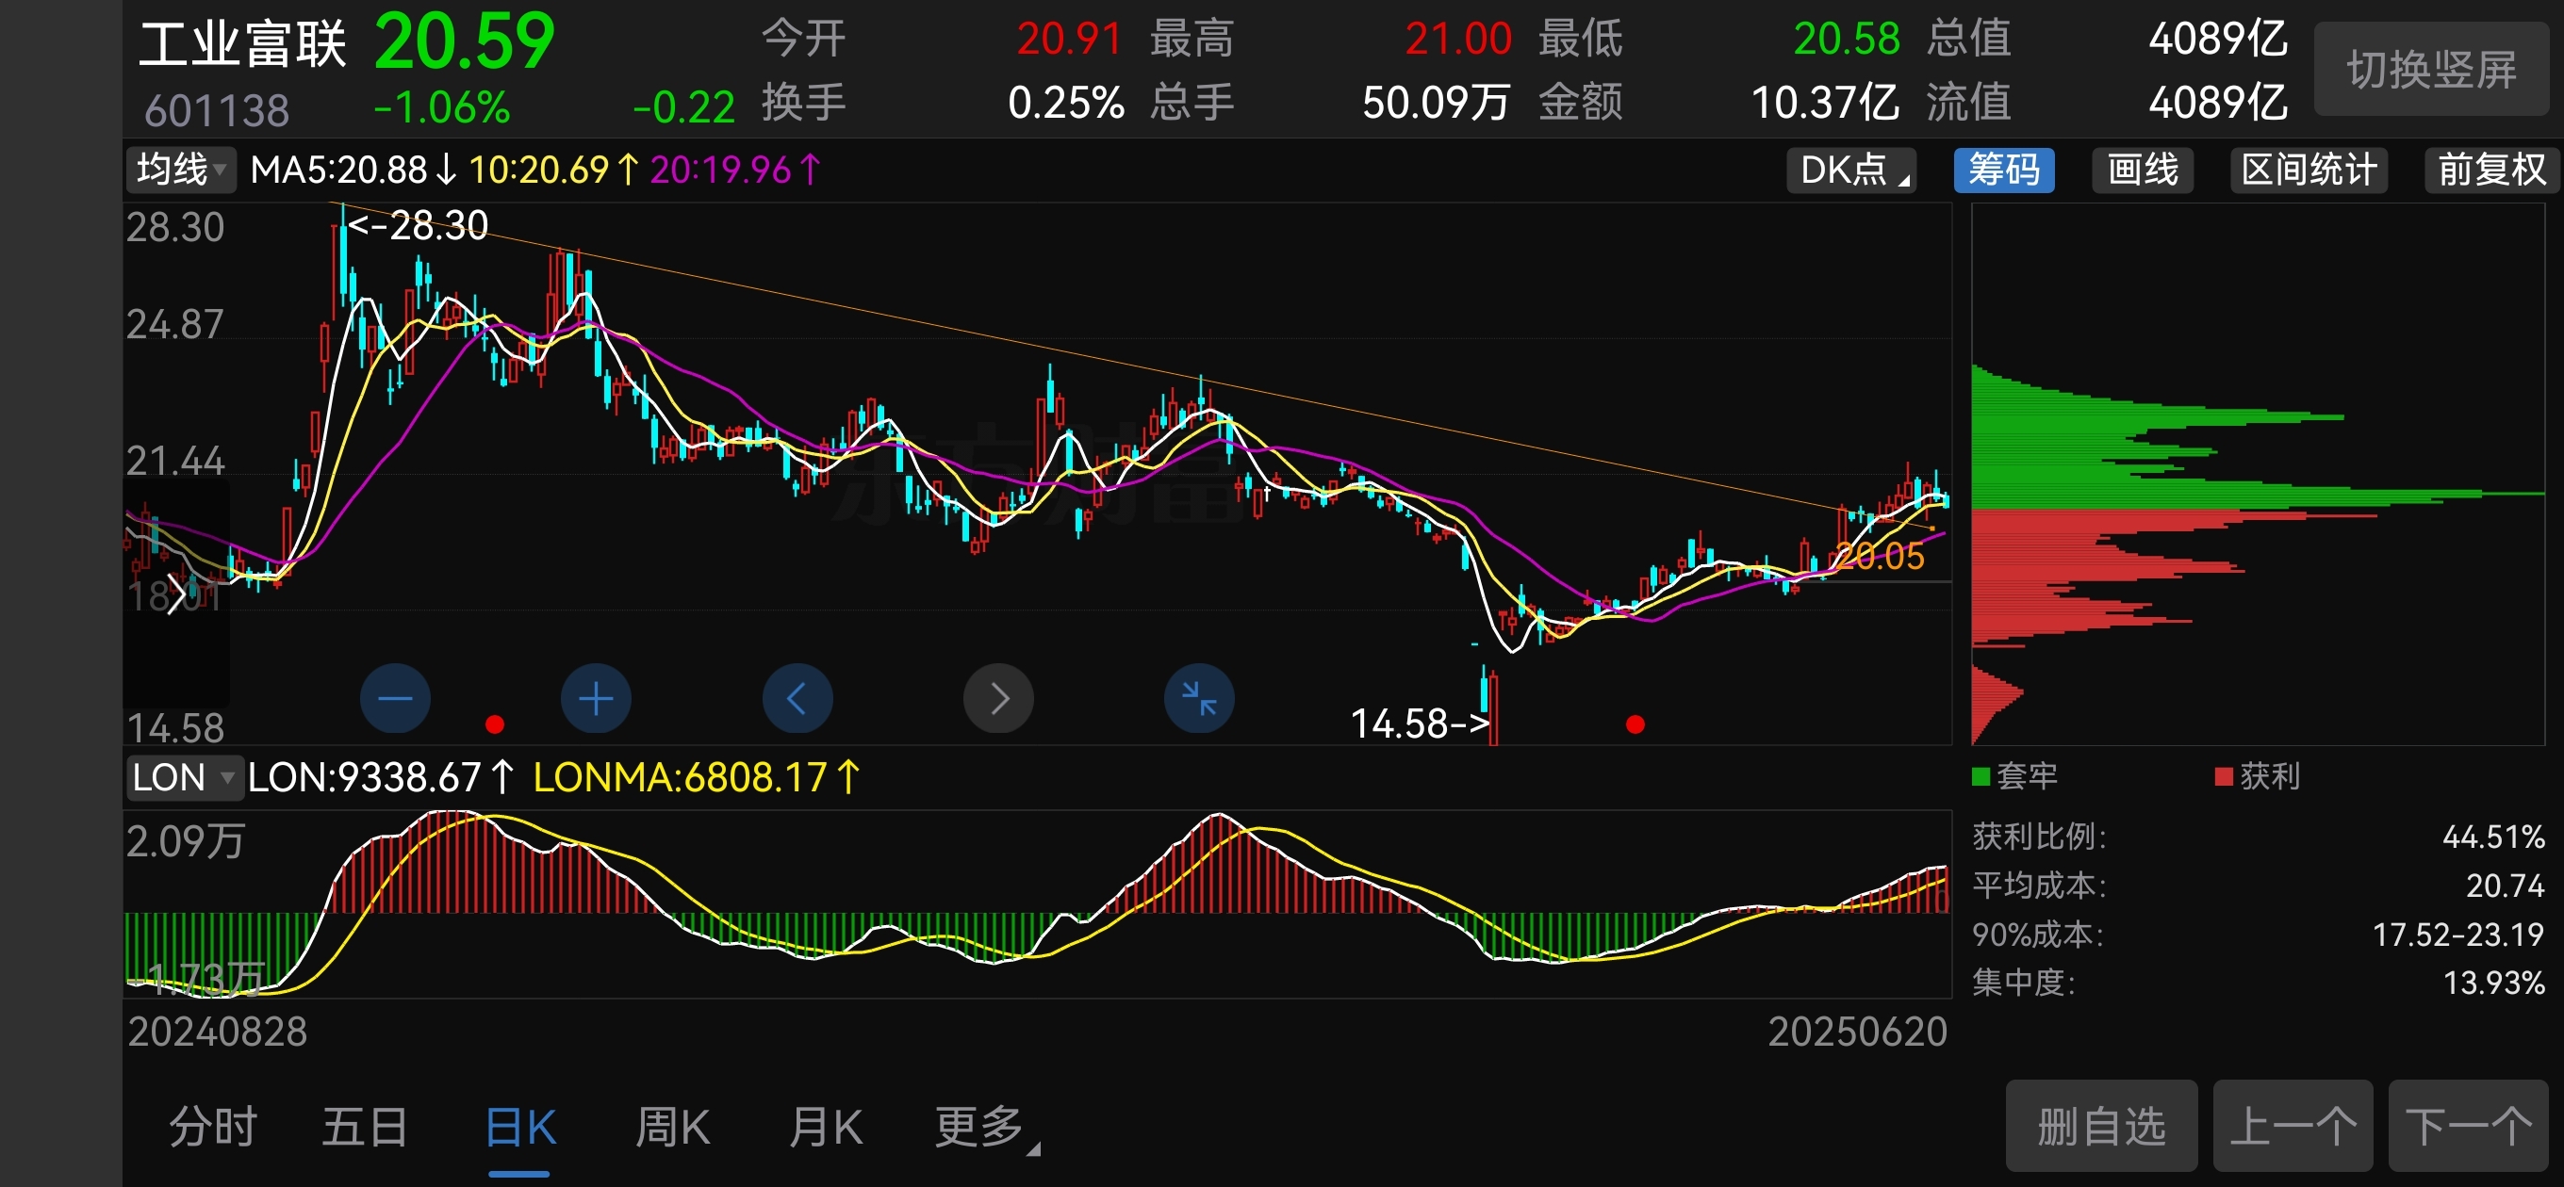Tap the 今开 opening price 20.91
Image resolution: width=2564 pixels, height=1187 pixels.
(x=1069, y=39)
